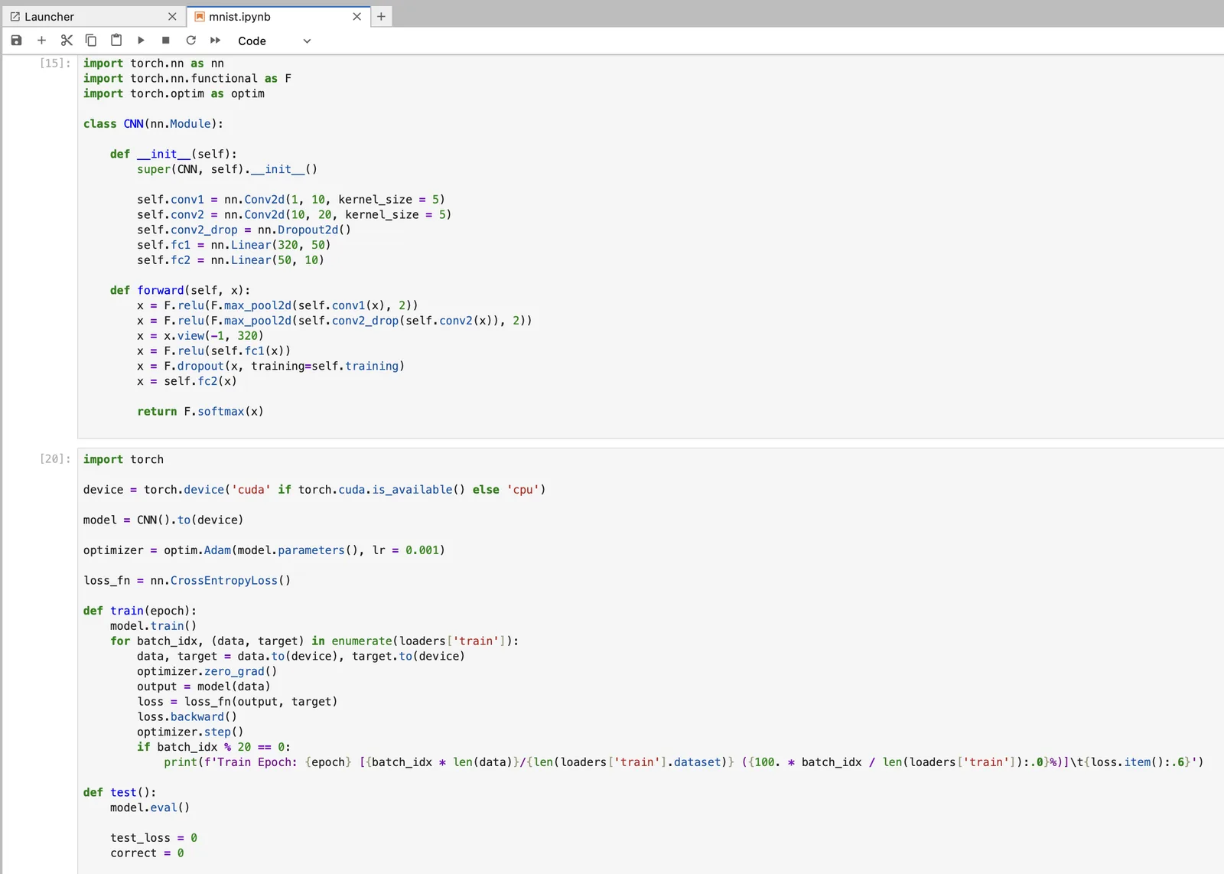
Task: Click the 'x = x.view(-1, 320)' line
Action: click(x=200, y=336)
